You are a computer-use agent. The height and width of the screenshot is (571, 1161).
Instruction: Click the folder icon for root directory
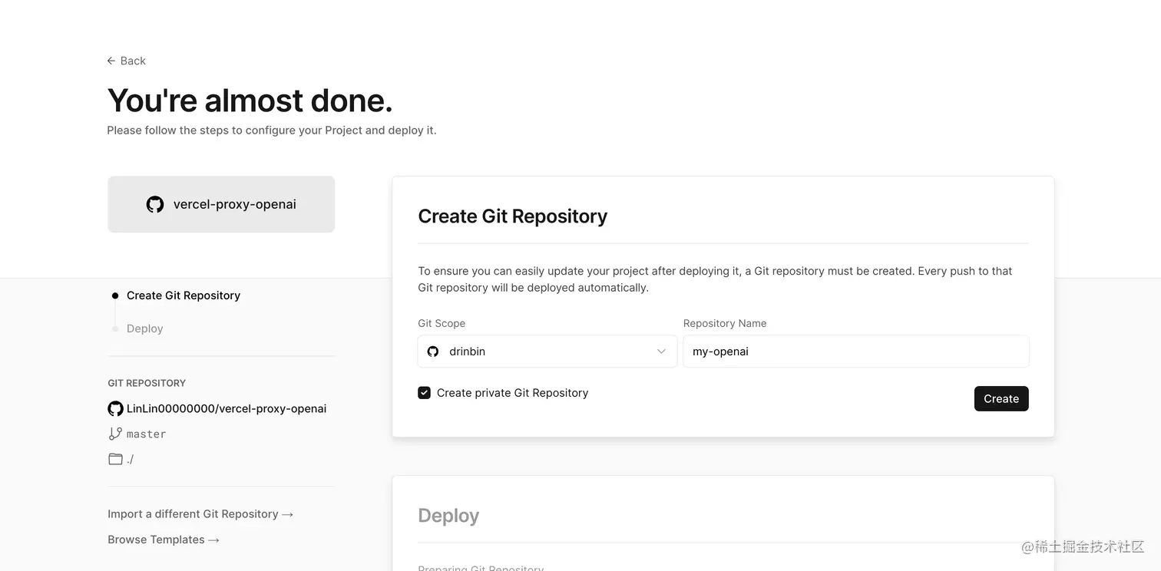[x=115, y=459]
